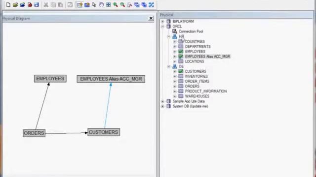316x177 pixels.
Task: Click the Copy icon in toolbar
Action: pyautogui.click(x=53, y=4)
